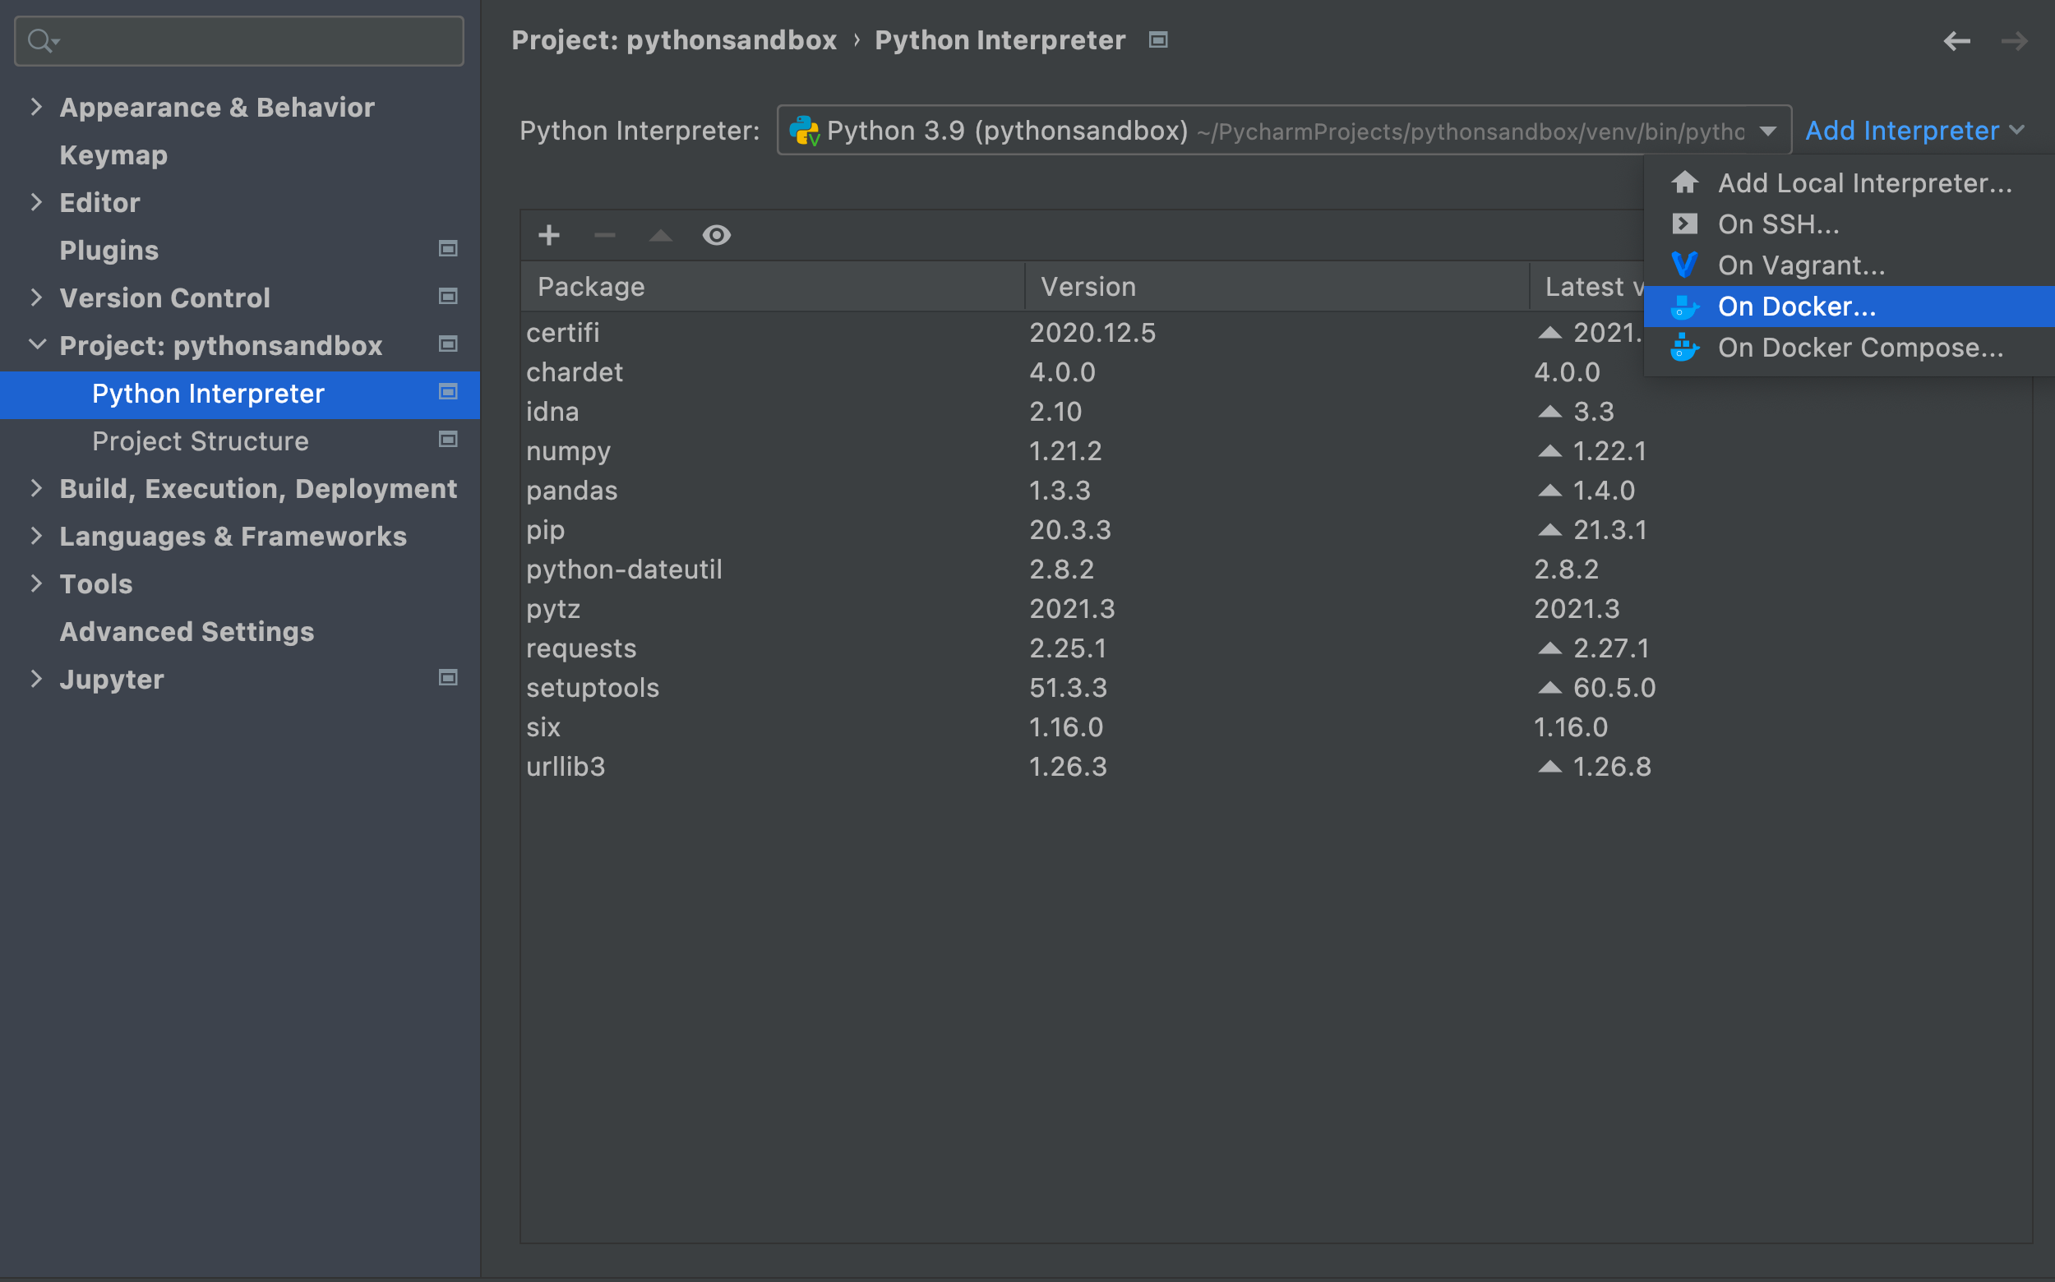The image size is (2055, 1282).
Task: Click the project-level icon beside breadcrumb title
Action: click(x=1157, y=39)
